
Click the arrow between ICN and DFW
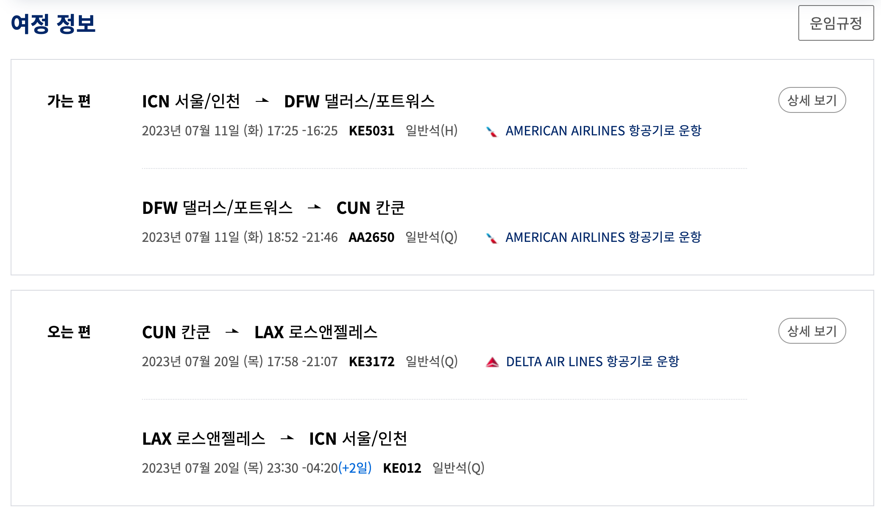point(262,101)
